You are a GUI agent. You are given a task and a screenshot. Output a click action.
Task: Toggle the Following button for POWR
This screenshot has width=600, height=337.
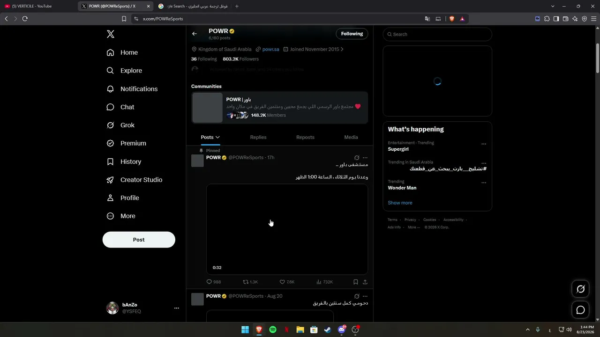pos(352,34)
